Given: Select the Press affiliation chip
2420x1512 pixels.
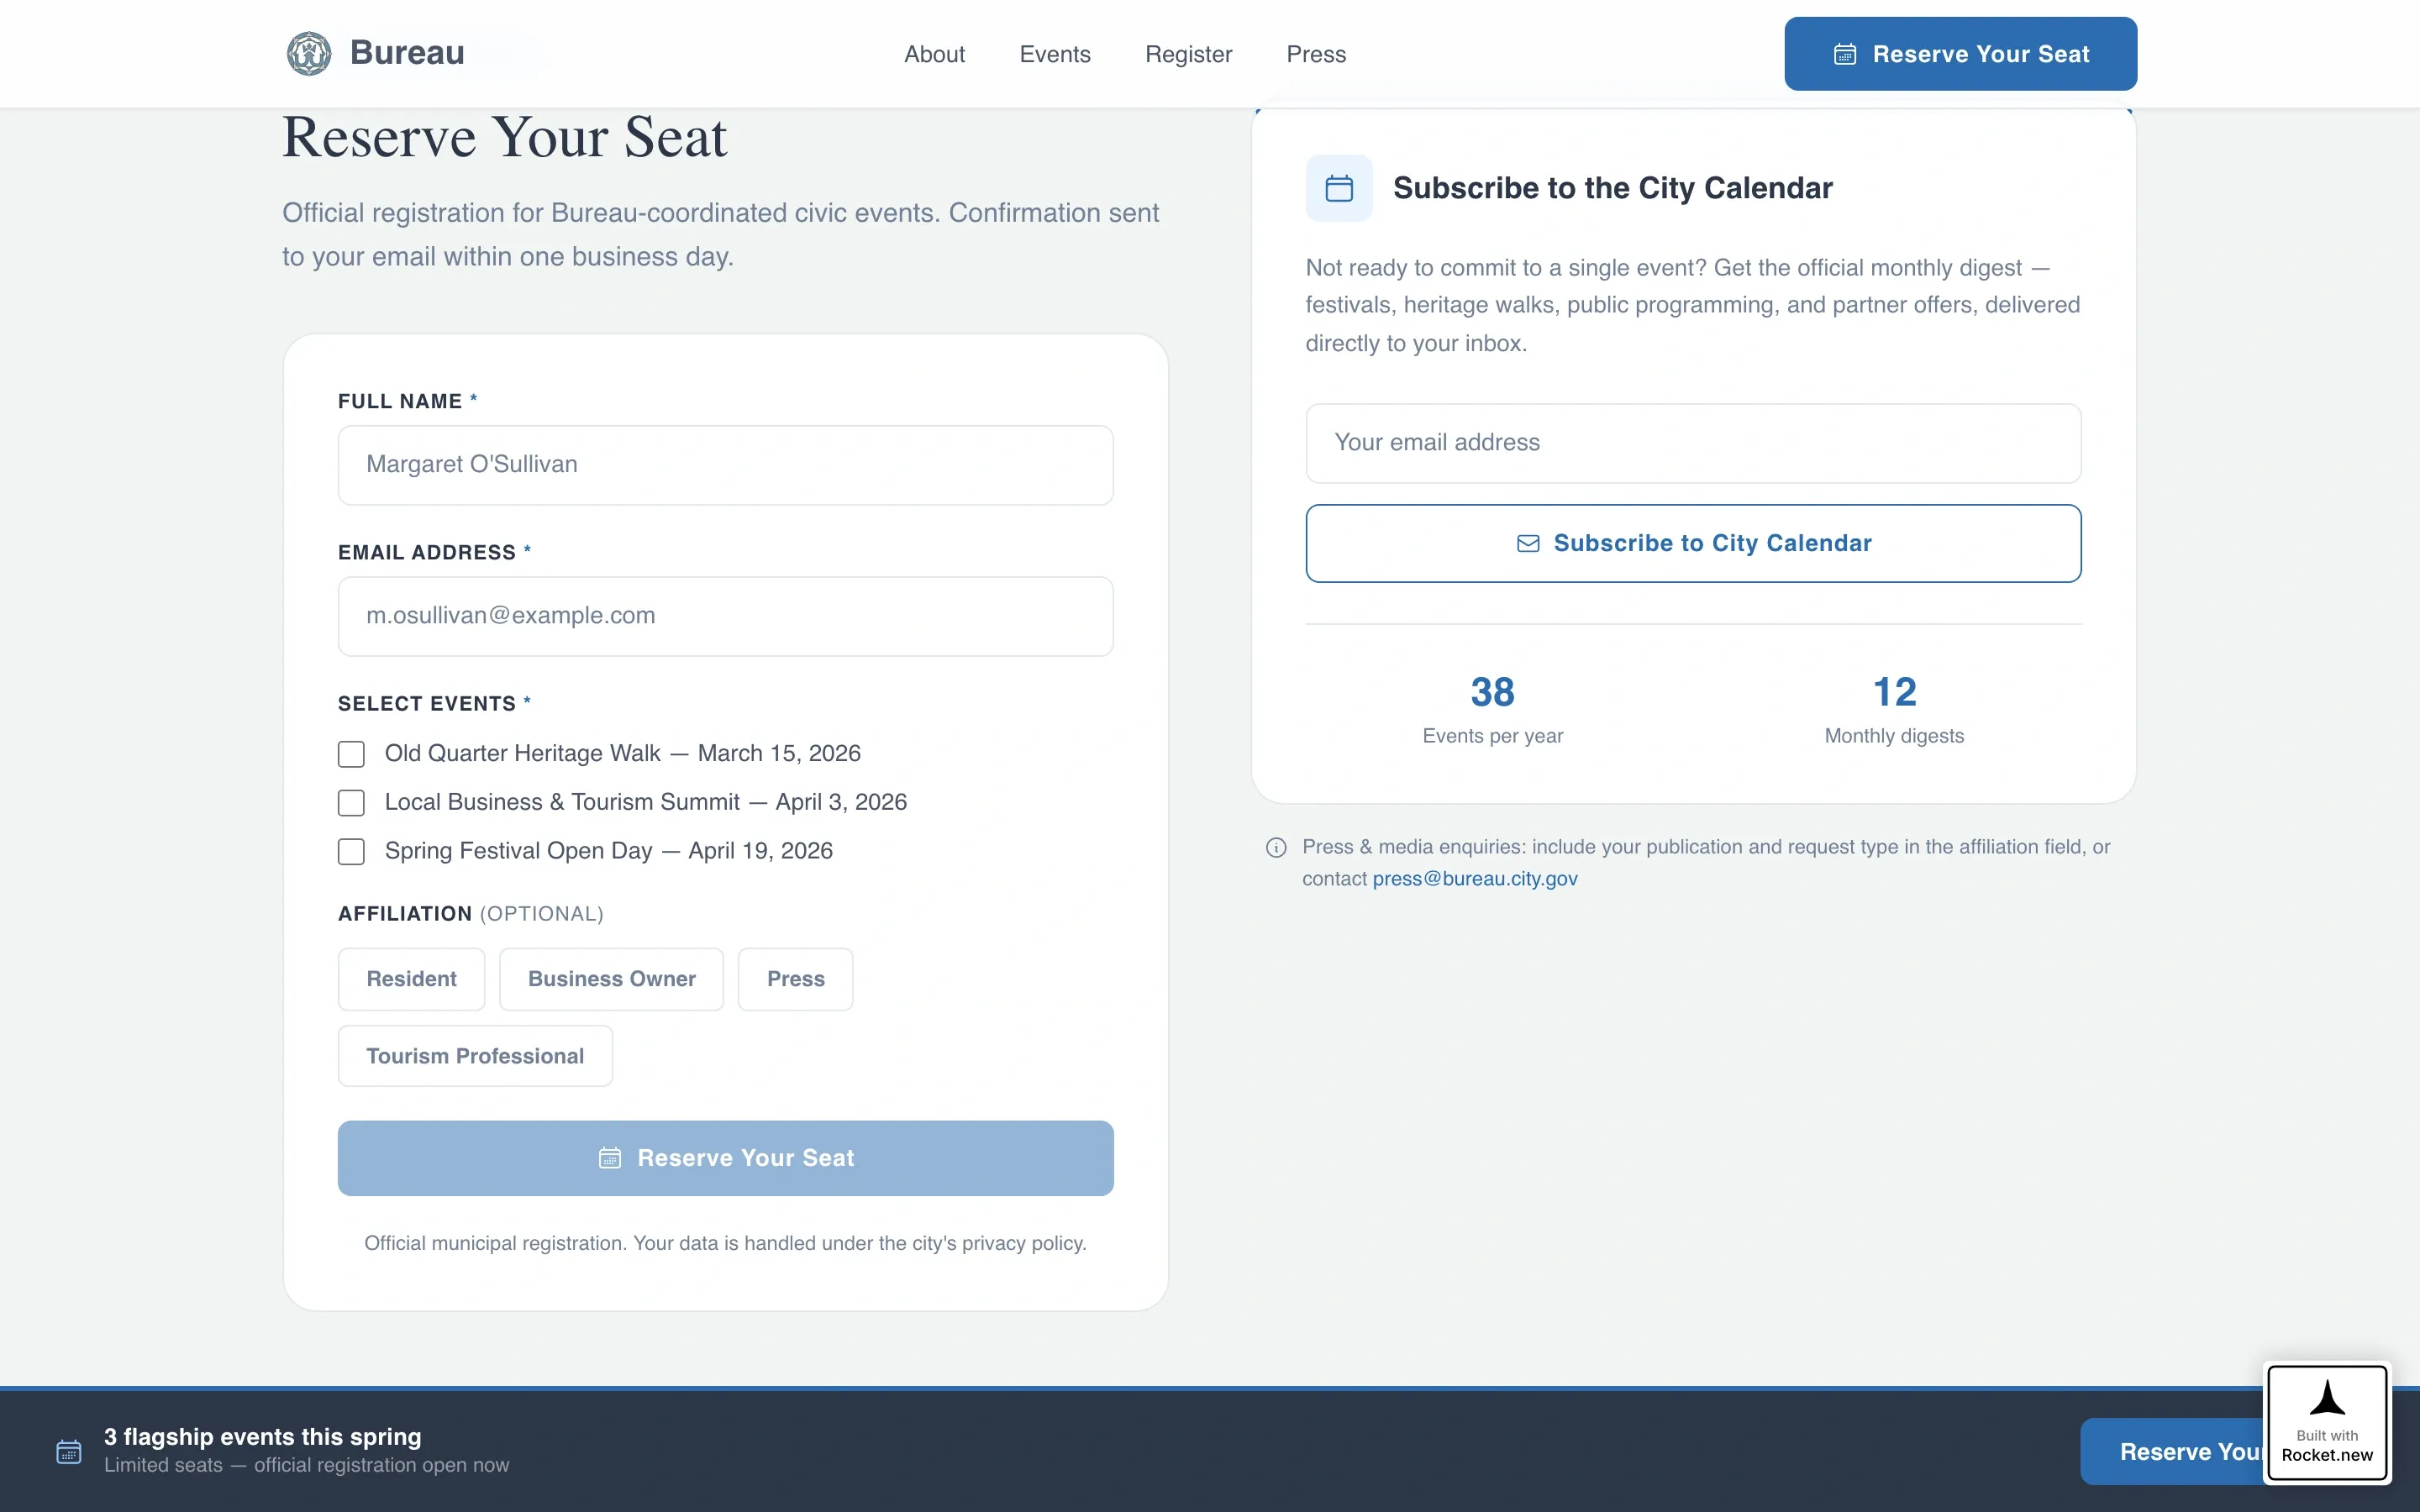Looking at the screenshot, I should [795, 979].
